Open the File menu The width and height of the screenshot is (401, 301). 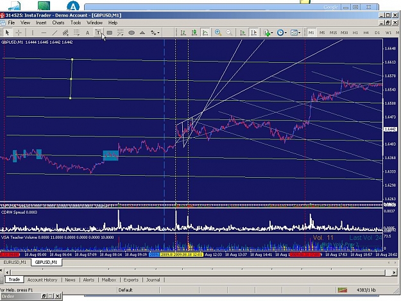pyautogui.click(x=12, y=22)
